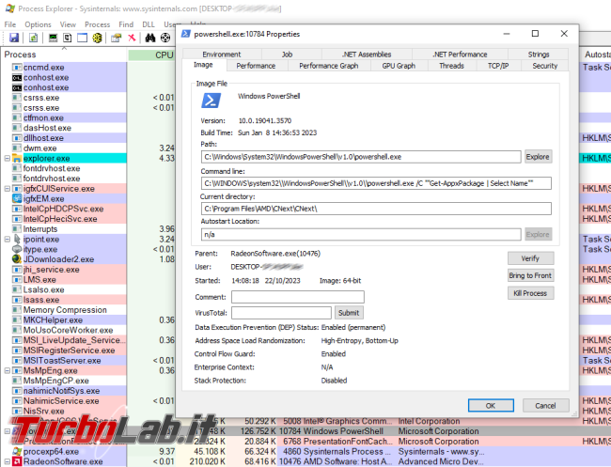611x467 pixels.
Task: Click the RadeonSoftware.exe red icon
Action: point(17,462)
